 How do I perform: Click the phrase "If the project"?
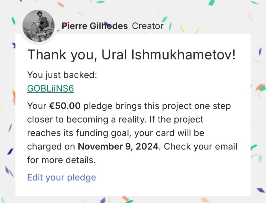tap(175, 120)
